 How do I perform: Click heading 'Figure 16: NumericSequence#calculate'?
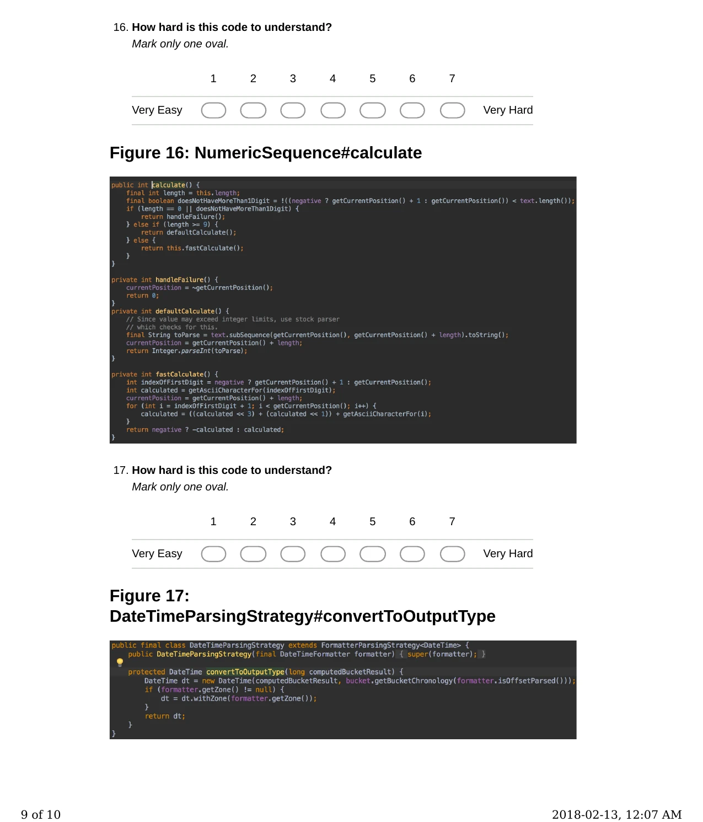click(266, 153)
